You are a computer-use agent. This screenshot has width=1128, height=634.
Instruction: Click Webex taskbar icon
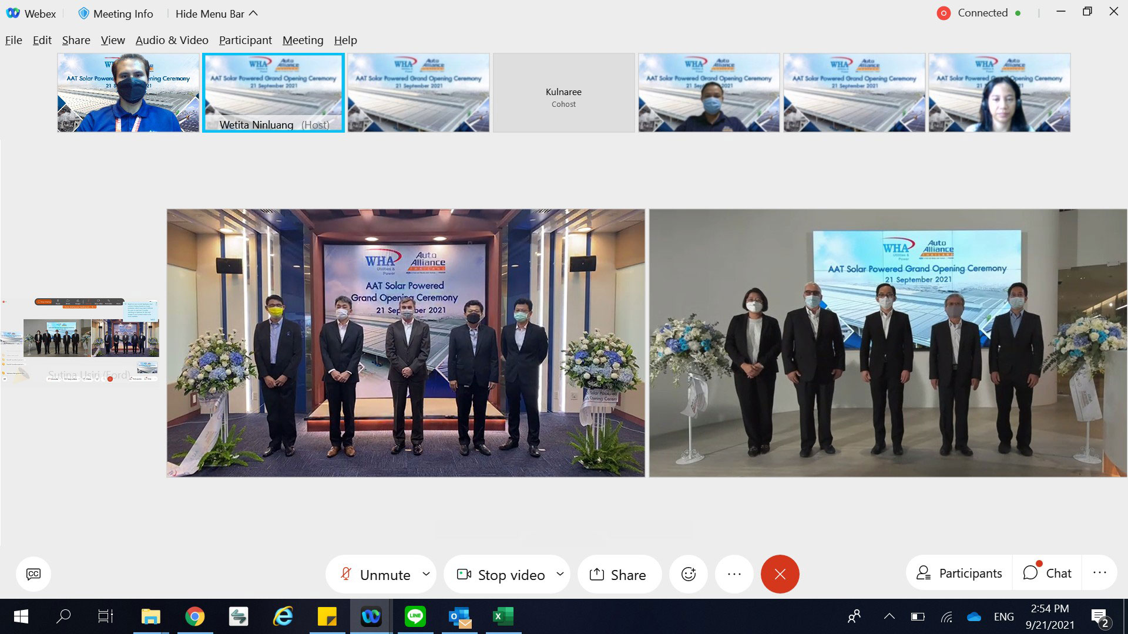(371, 616)
